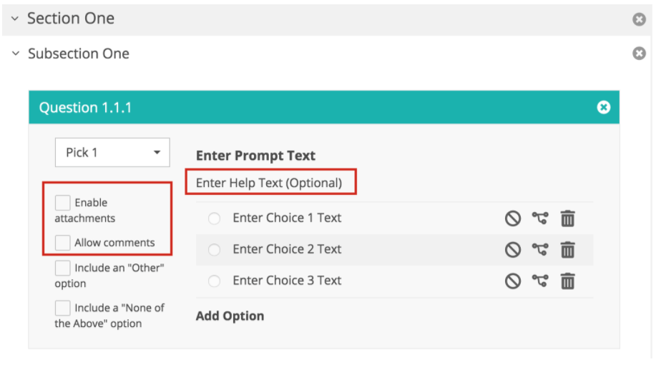Delete Choice 2 using trash icon
Screen dimensions: 656x367
pyautogui.click(x=568, y=250)
